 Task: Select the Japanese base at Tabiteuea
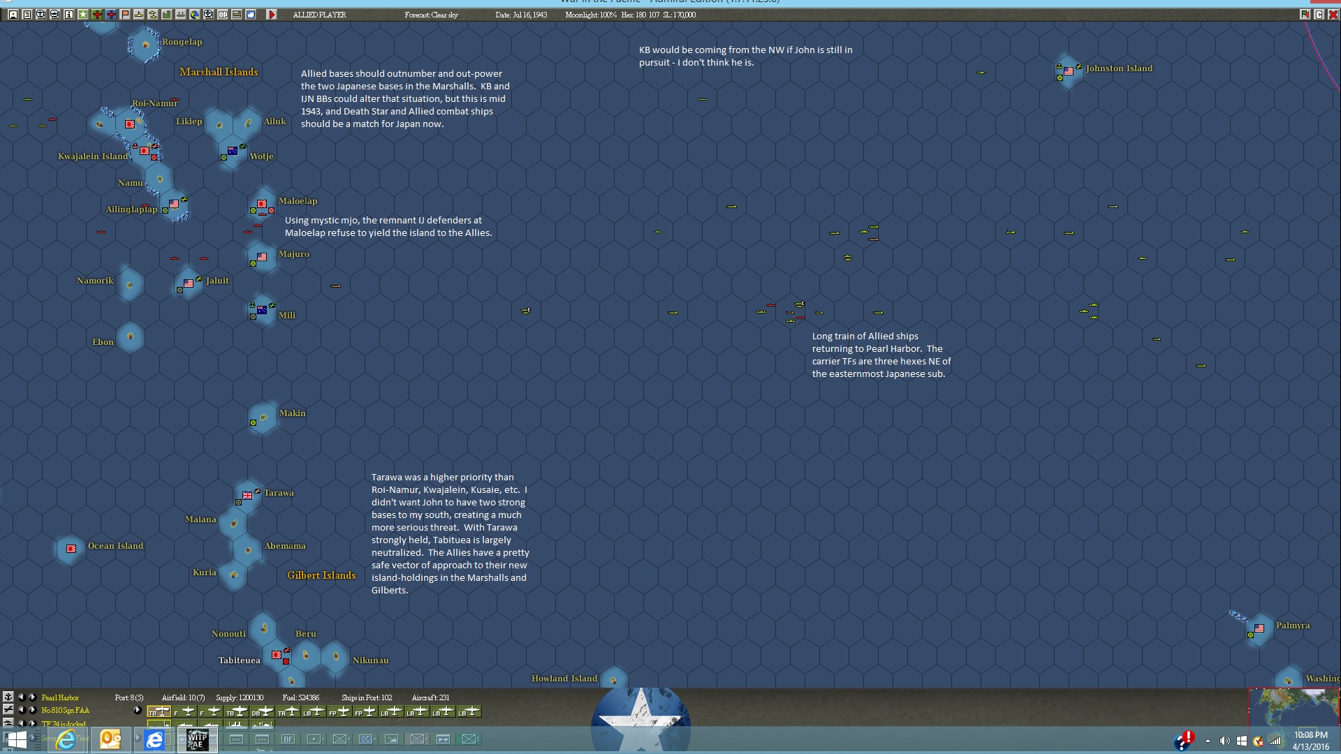tap(277, 655)
